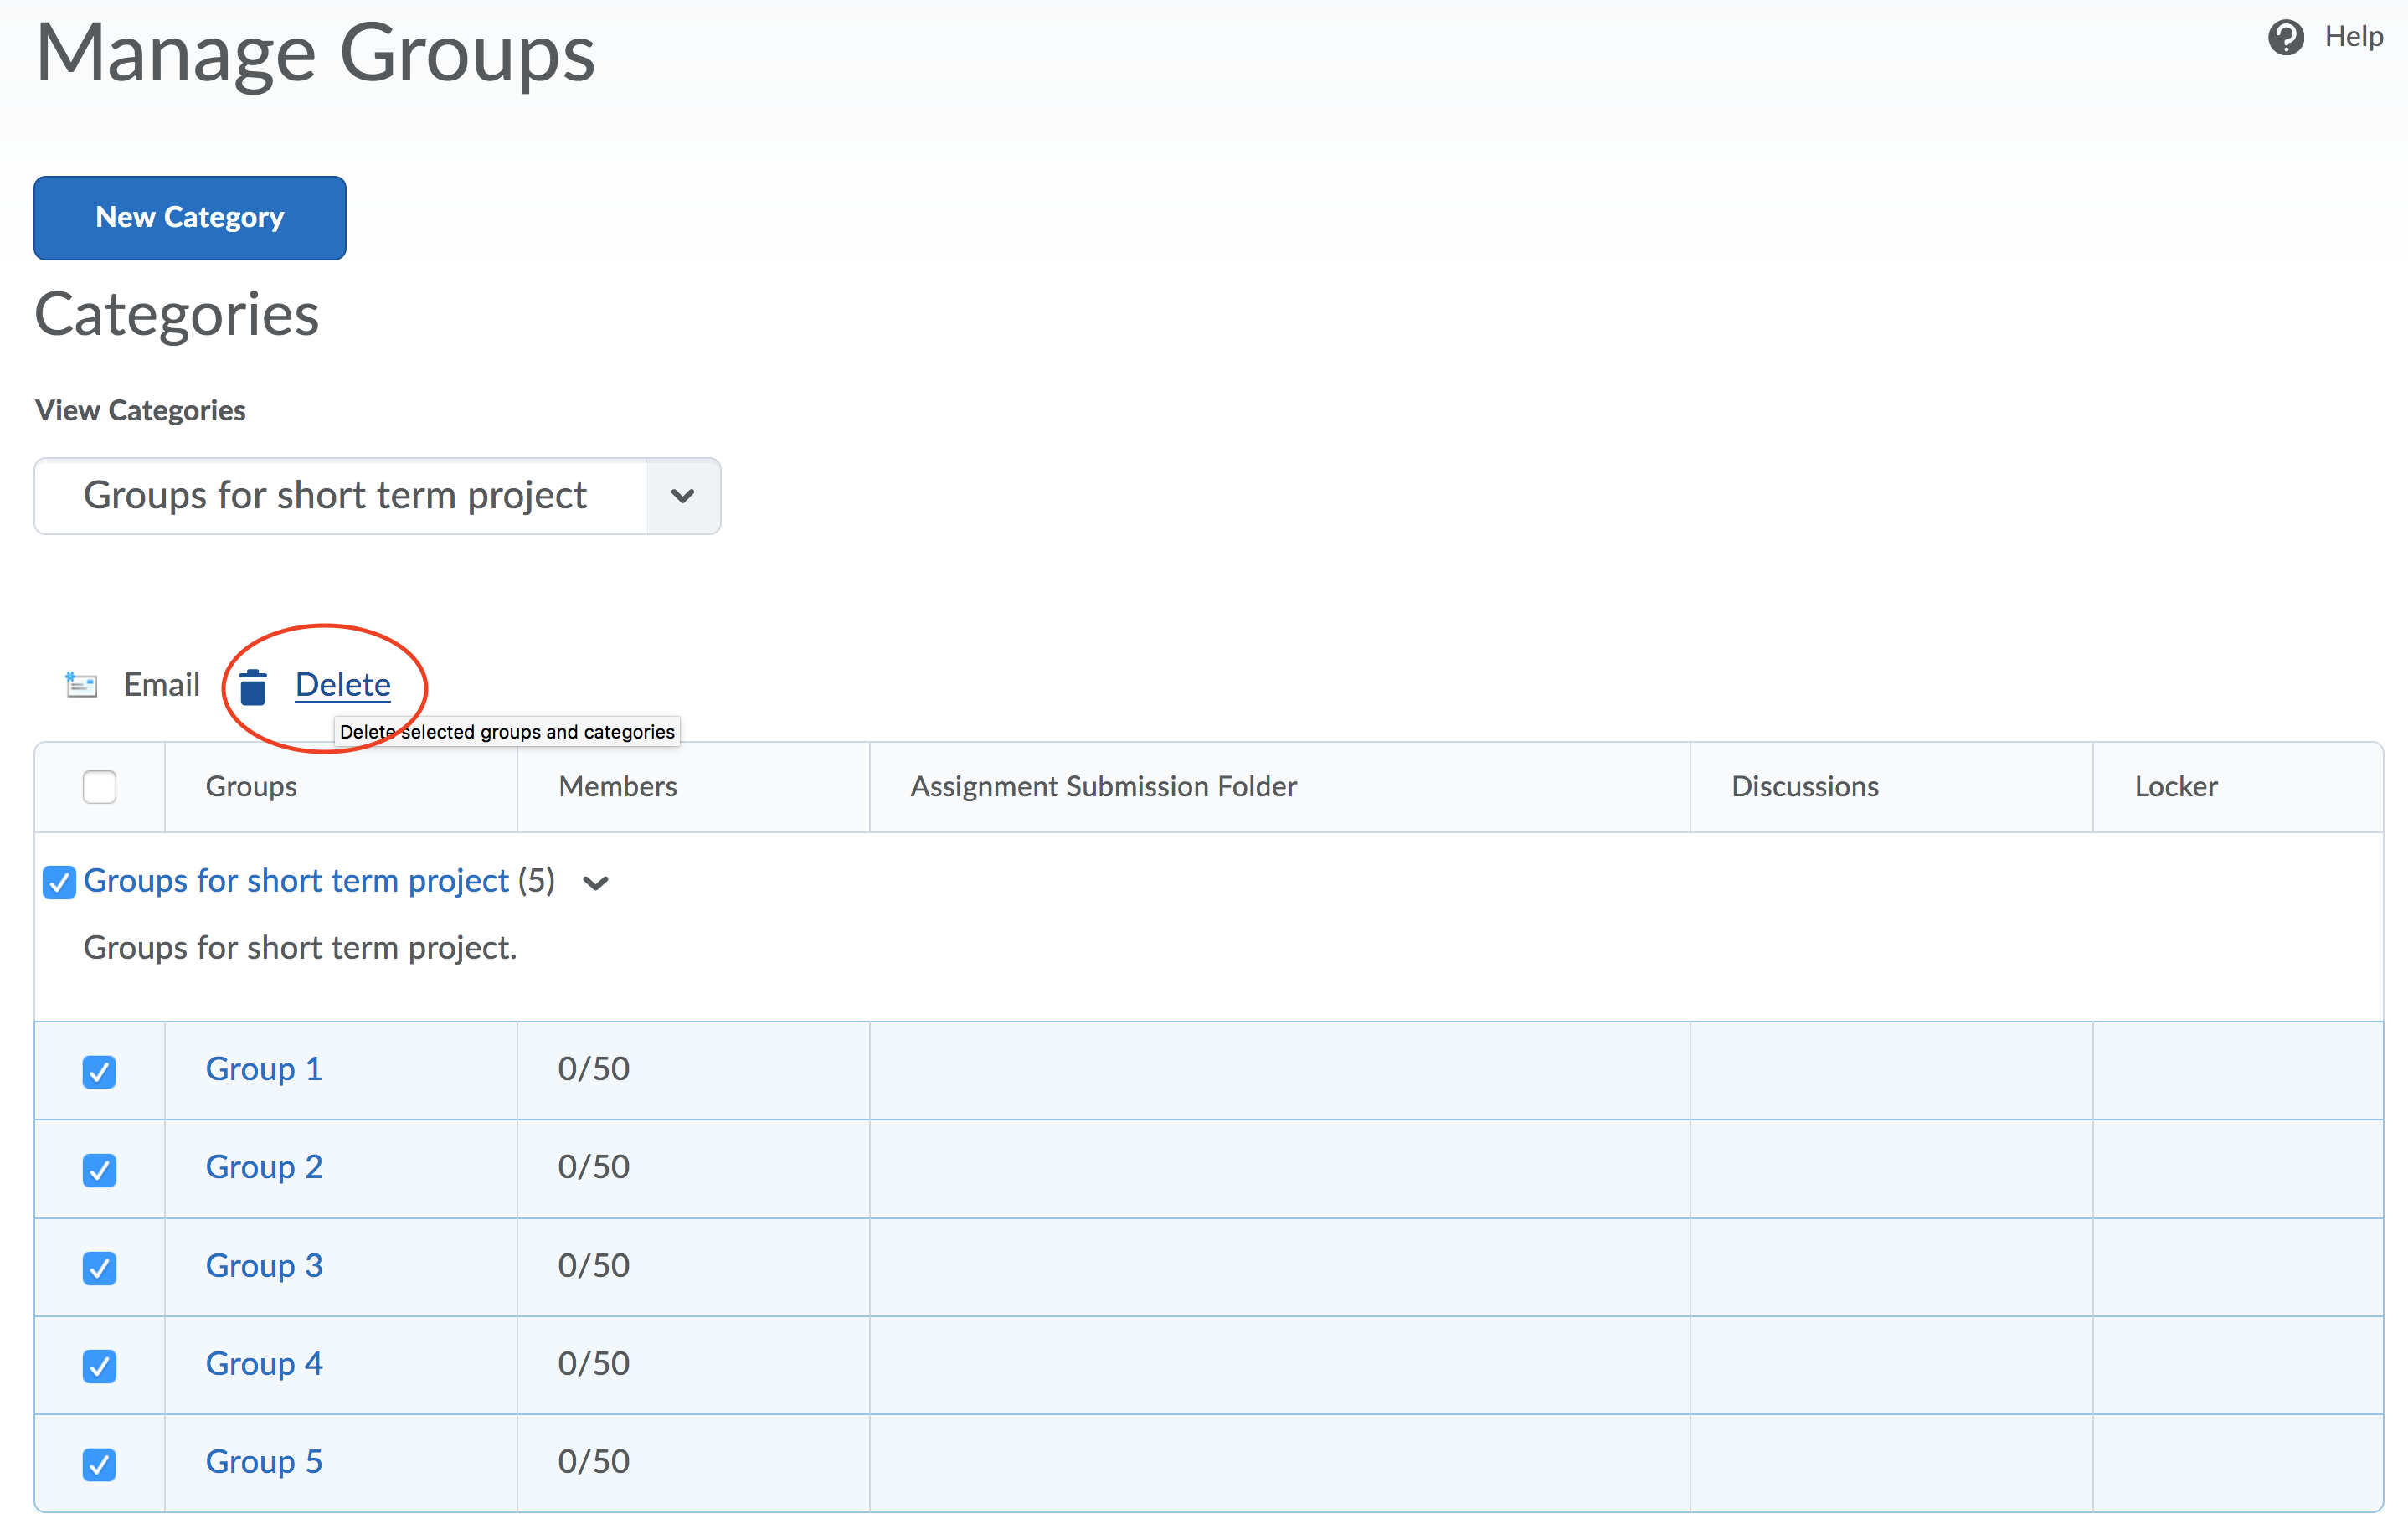Open the Group 2 link
This screenshot has width=2408, height=1534.
tap(264, 1167)
